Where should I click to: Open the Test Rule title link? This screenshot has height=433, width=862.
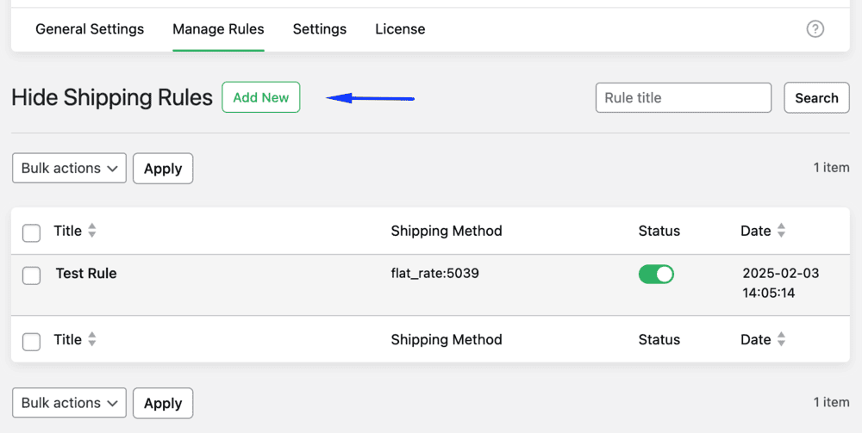pyautogui.click(x=86, y=273)
